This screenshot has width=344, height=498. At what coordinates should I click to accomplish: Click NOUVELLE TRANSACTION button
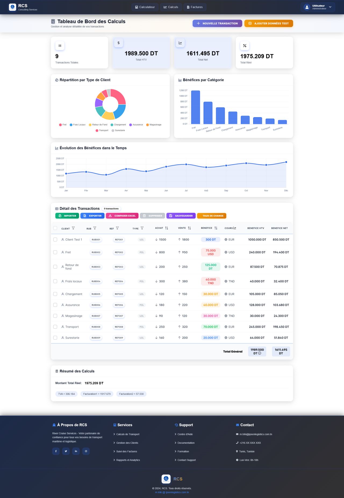point(217,23)
